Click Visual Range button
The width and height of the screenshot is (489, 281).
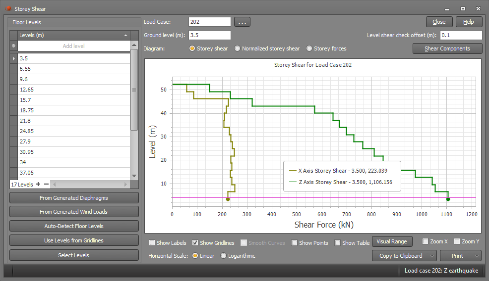(x=392, y=241)
